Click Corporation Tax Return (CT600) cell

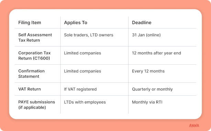pyautogui.click(x=34, y=55)
